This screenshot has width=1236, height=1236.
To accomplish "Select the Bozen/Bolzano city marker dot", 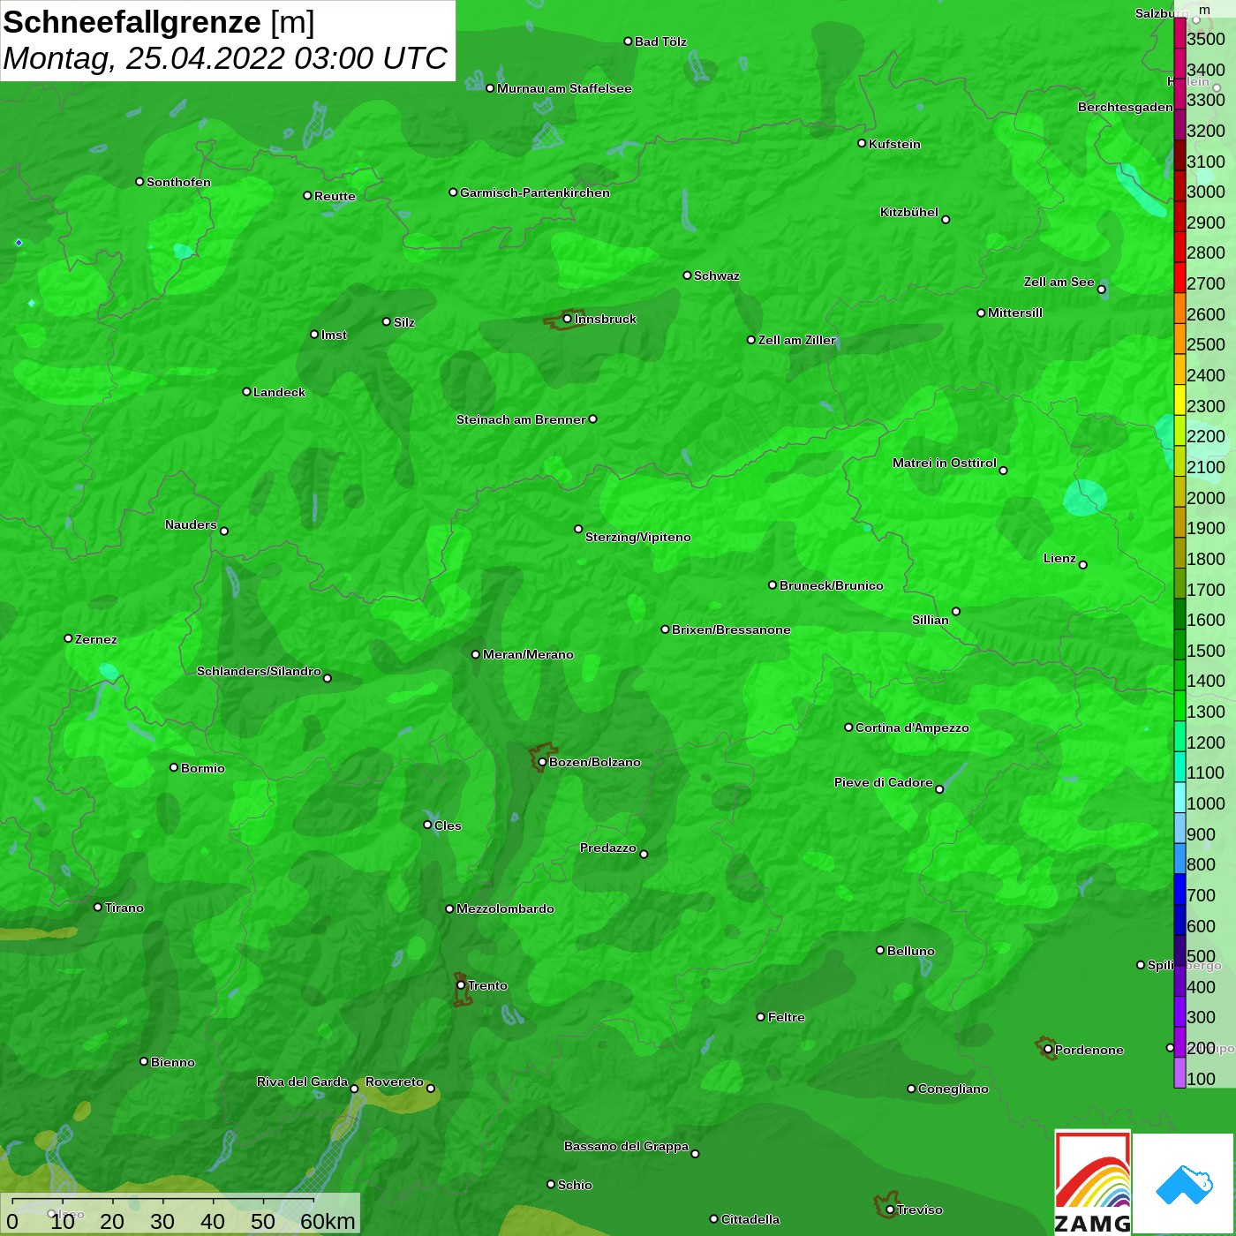I will [542, 762].
